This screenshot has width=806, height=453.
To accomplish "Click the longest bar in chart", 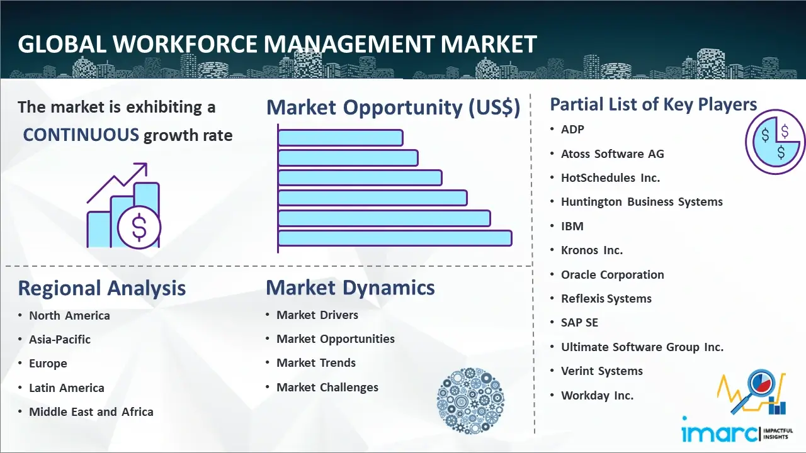I will (395, 238).
